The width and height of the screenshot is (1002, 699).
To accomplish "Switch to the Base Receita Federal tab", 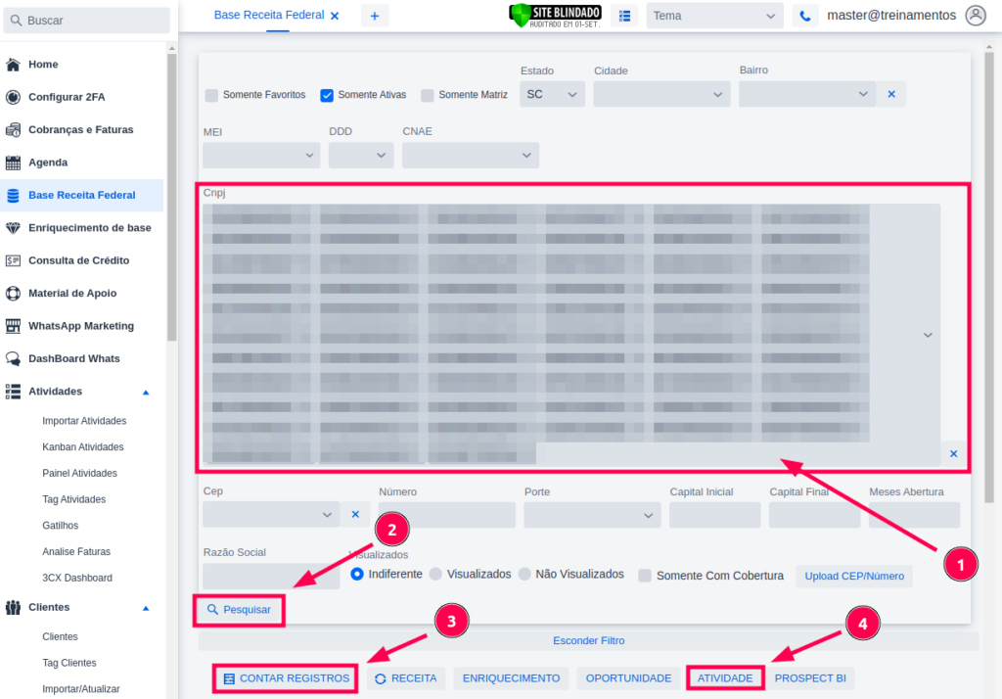I will click(x=268, y=16).
